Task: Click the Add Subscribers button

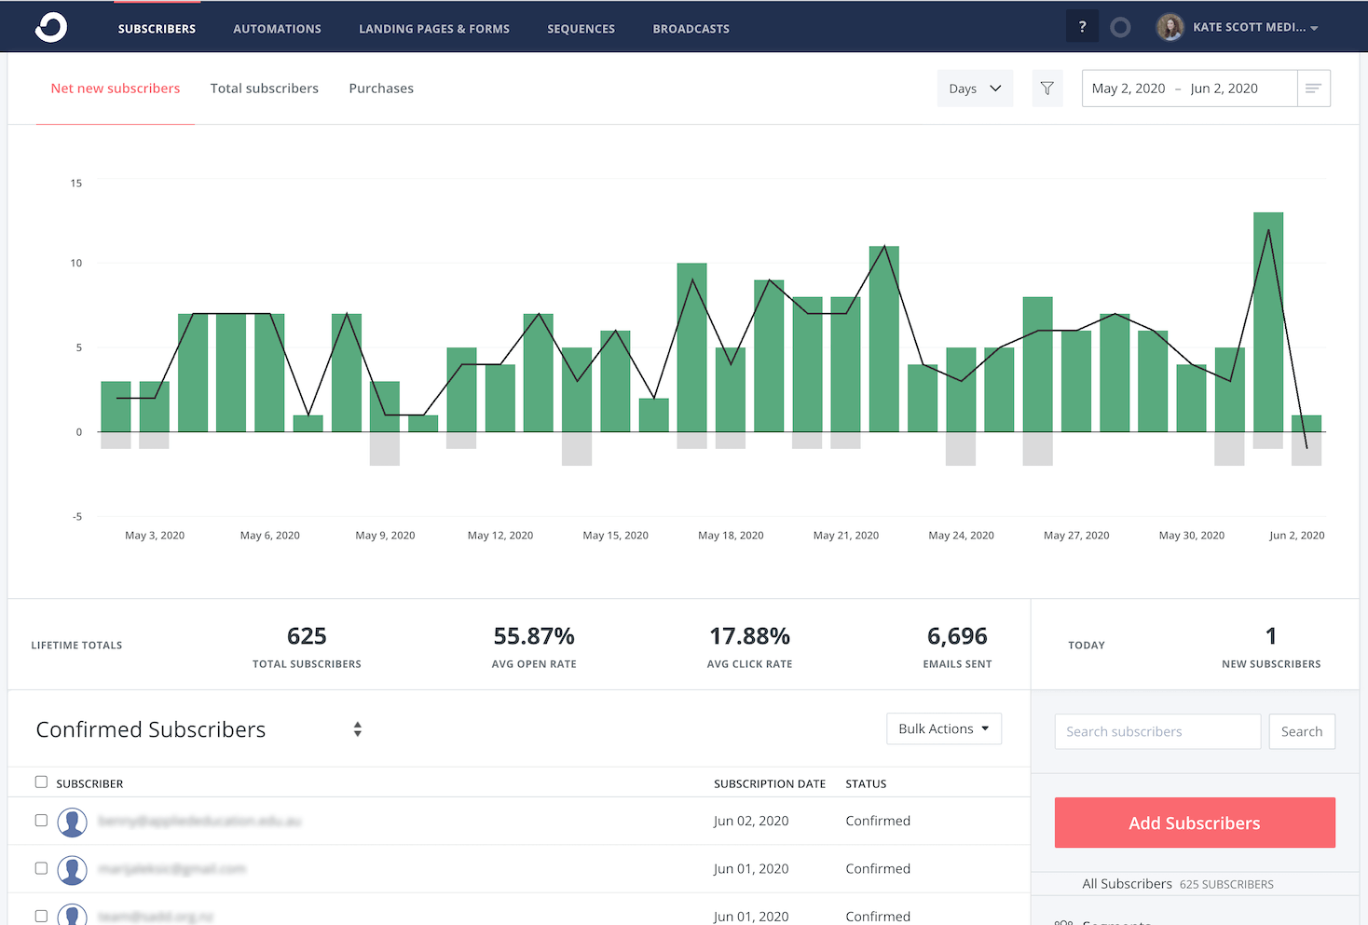Action: 1194,823
